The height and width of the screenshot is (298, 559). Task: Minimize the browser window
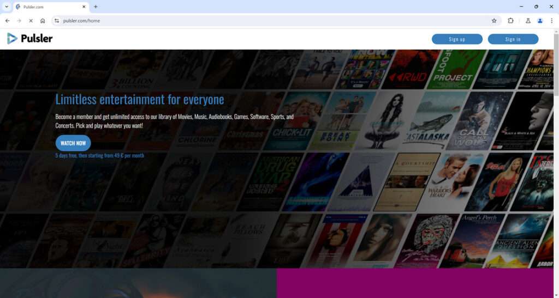pos(521,7)
